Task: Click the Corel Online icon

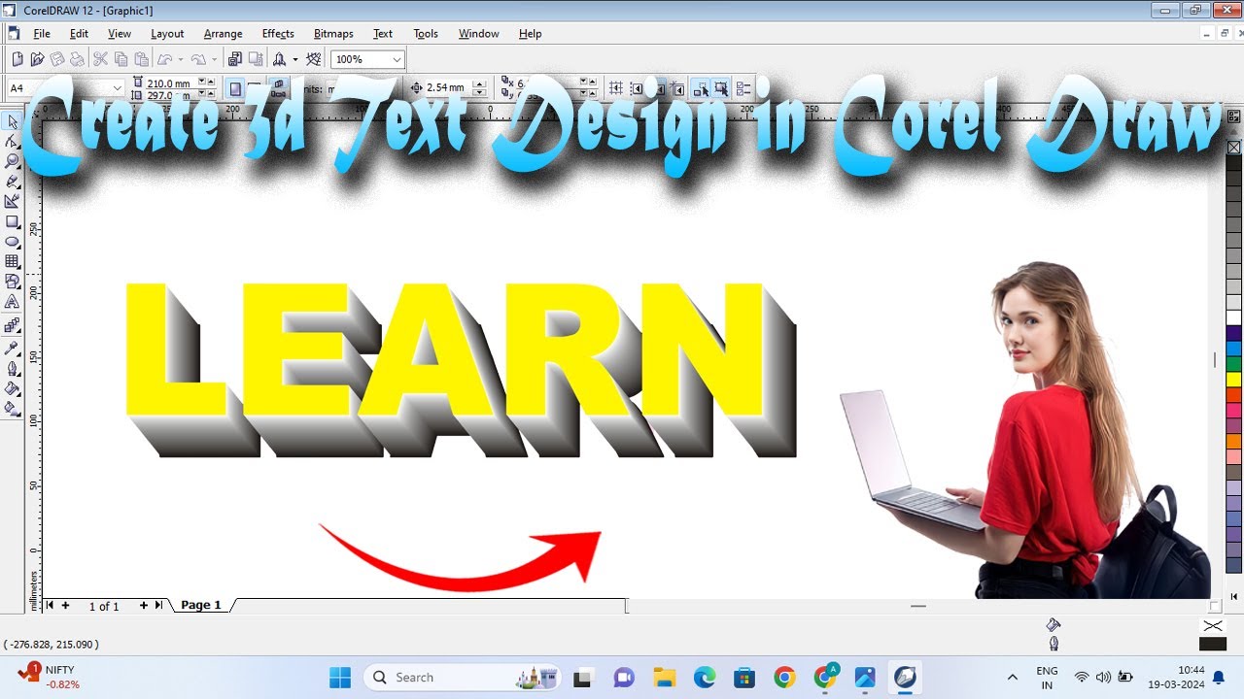Action: pos(314,59)
